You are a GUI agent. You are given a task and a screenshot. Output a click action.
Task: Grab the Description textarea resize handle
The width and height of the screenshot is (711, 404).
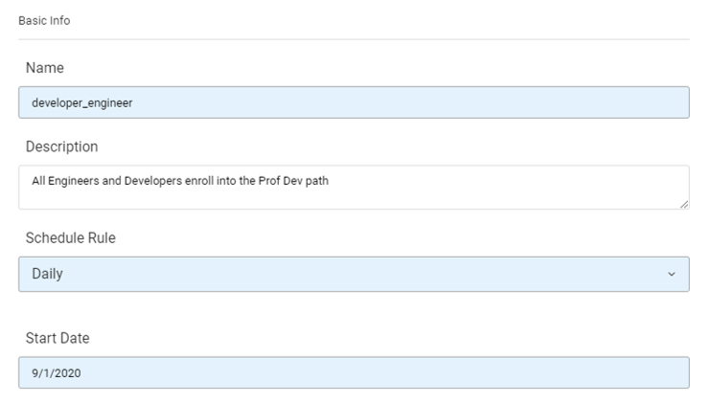click(683, 204)
